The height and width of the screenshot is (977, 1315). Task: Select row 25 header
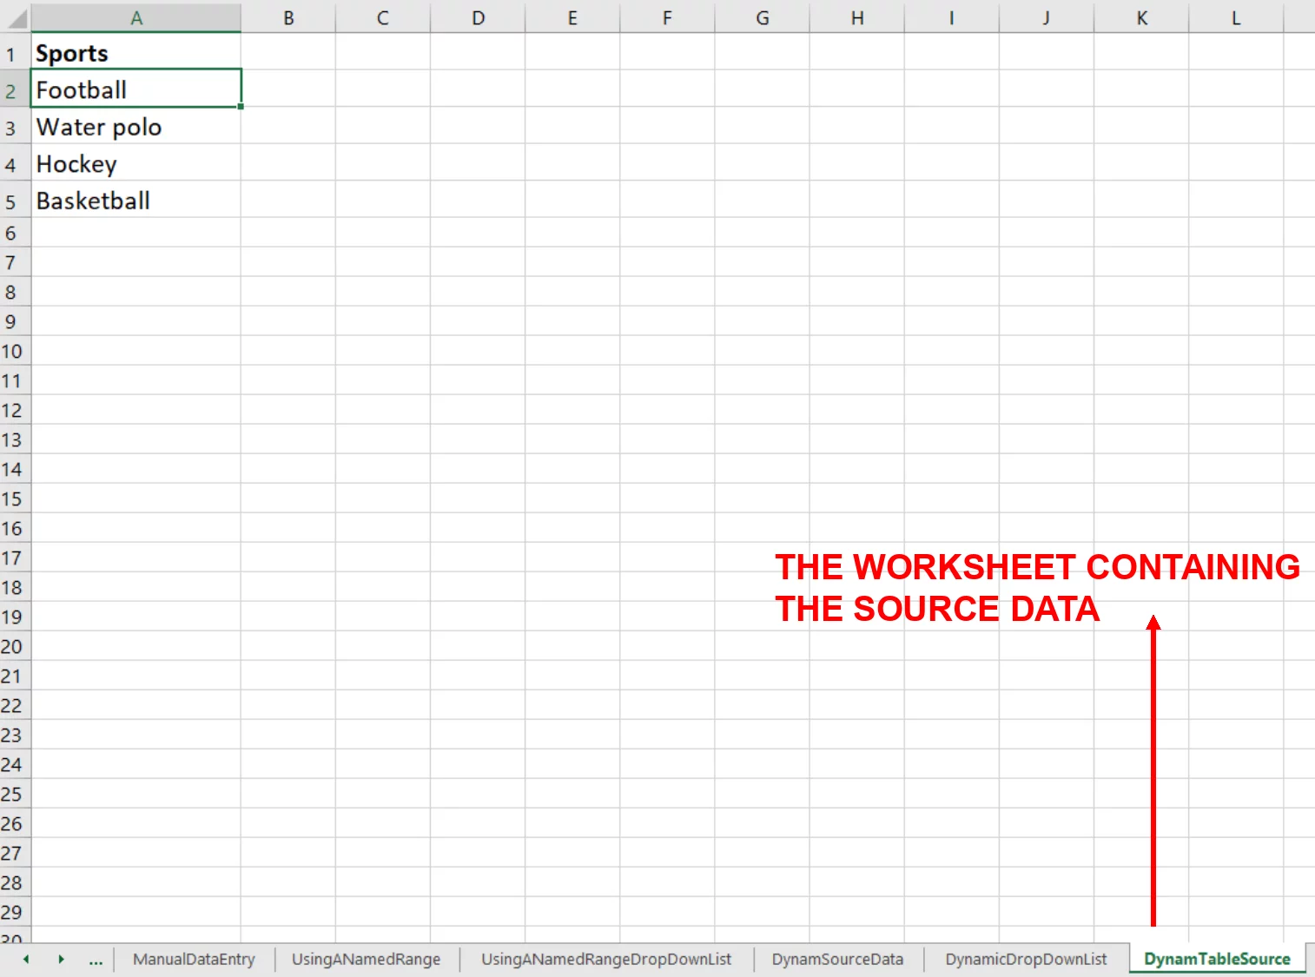pos(12,795)
